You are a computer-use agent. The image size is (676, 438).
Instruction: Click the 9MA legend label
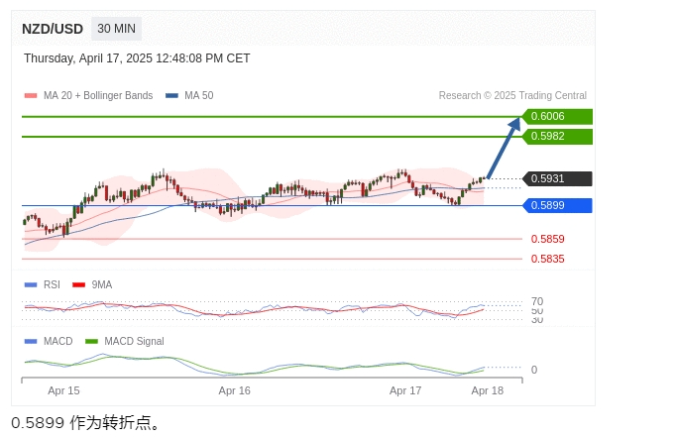[x=102, y=285]
